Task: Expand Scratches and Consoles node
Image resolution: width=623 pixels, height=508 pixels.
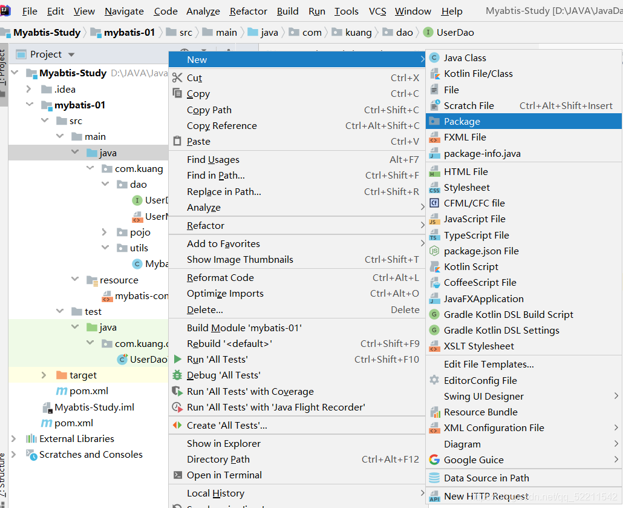Action: point(13,454)
